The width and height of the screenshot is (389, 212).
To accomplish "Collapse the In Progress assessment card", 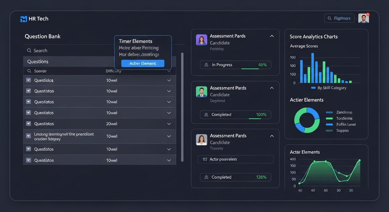I will tap(272, 36).
